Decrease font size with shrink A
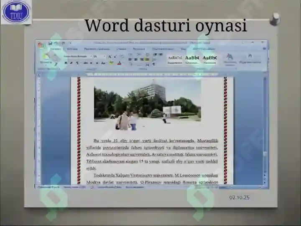Viewport: 301px width, 226px height. pos(115,56)
